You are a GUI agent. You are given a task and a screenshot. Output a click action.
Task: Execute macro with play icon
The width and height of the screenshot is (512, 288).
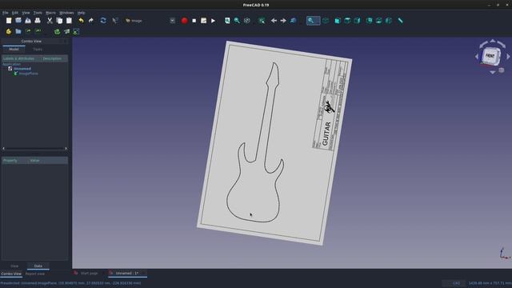214,21
